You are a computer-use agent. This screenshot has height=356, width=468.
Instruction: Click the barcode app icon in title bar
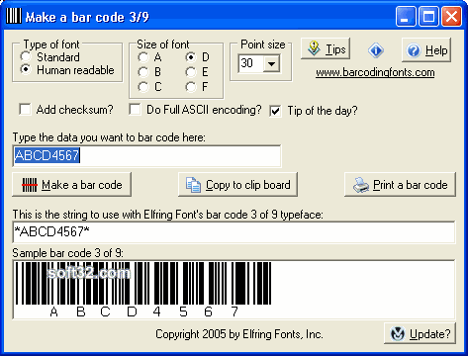pyautogui.click(x=14, y=16)
